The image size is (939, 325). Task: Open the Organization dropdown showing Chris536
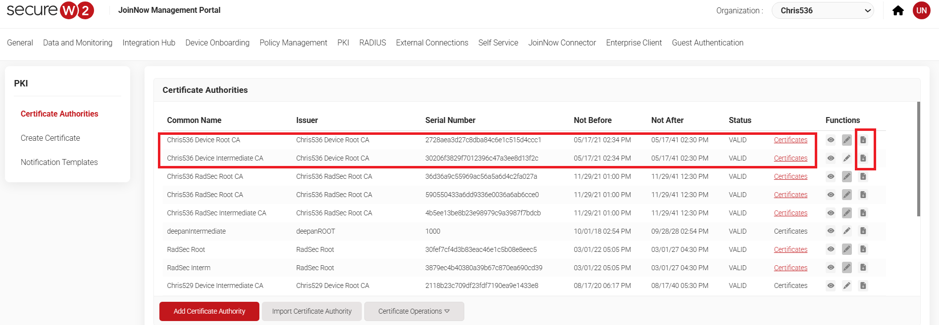click(x=823, y=10)
